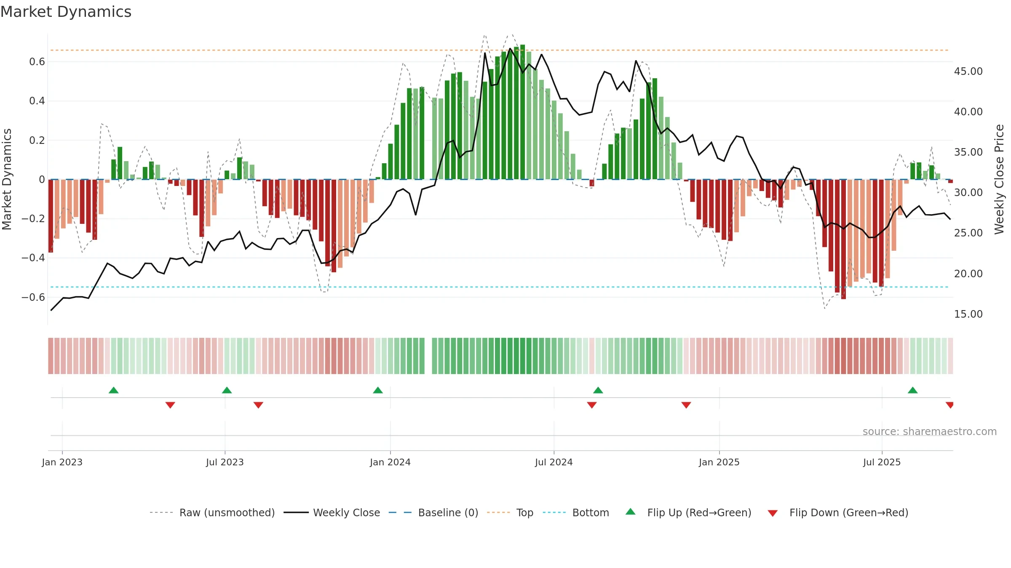Toggle the Baseline (0) legend entry
Image resolution: width=1011 pixels, height=568 pixels.
(x=433, y=512)
